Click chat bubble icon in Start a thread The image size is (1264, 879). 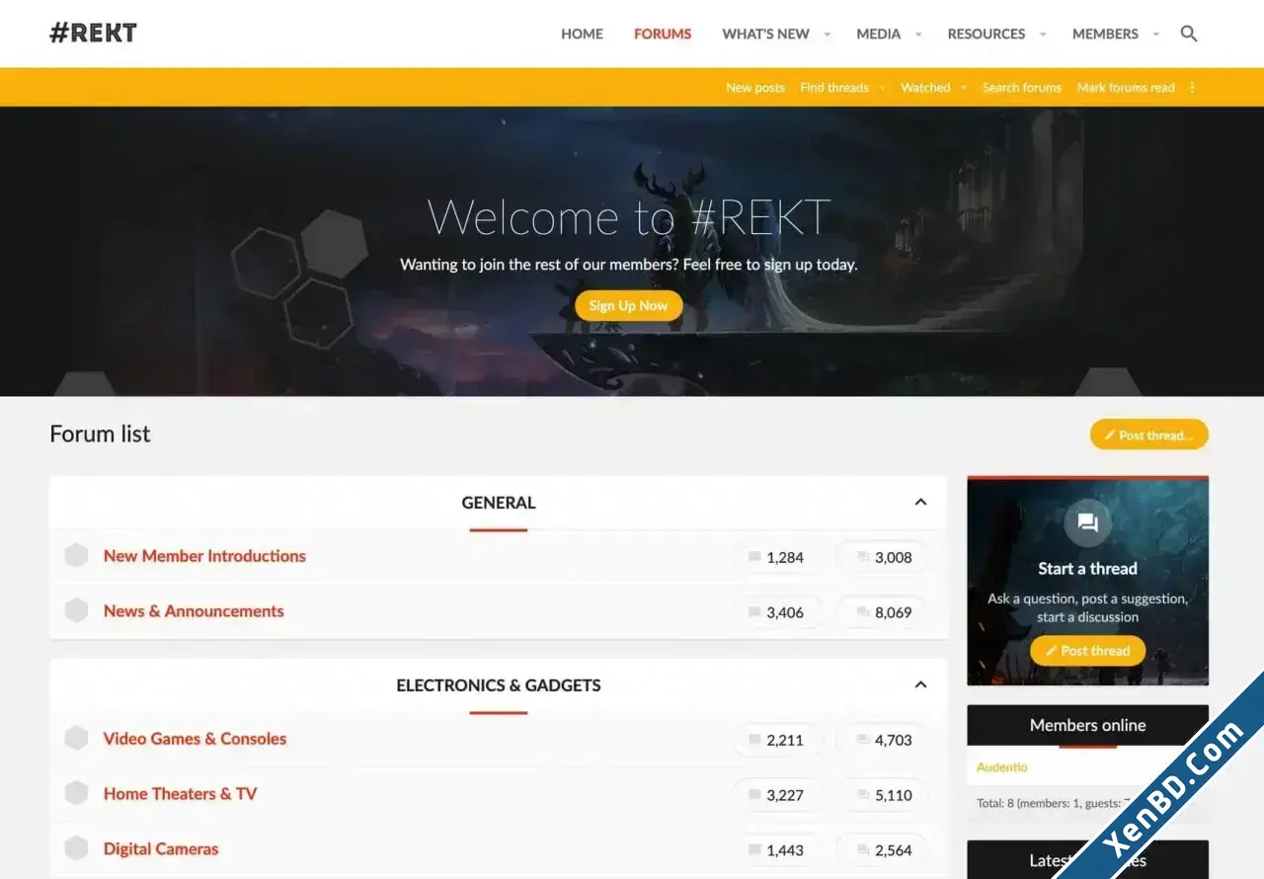click(x=1087, y=523)
